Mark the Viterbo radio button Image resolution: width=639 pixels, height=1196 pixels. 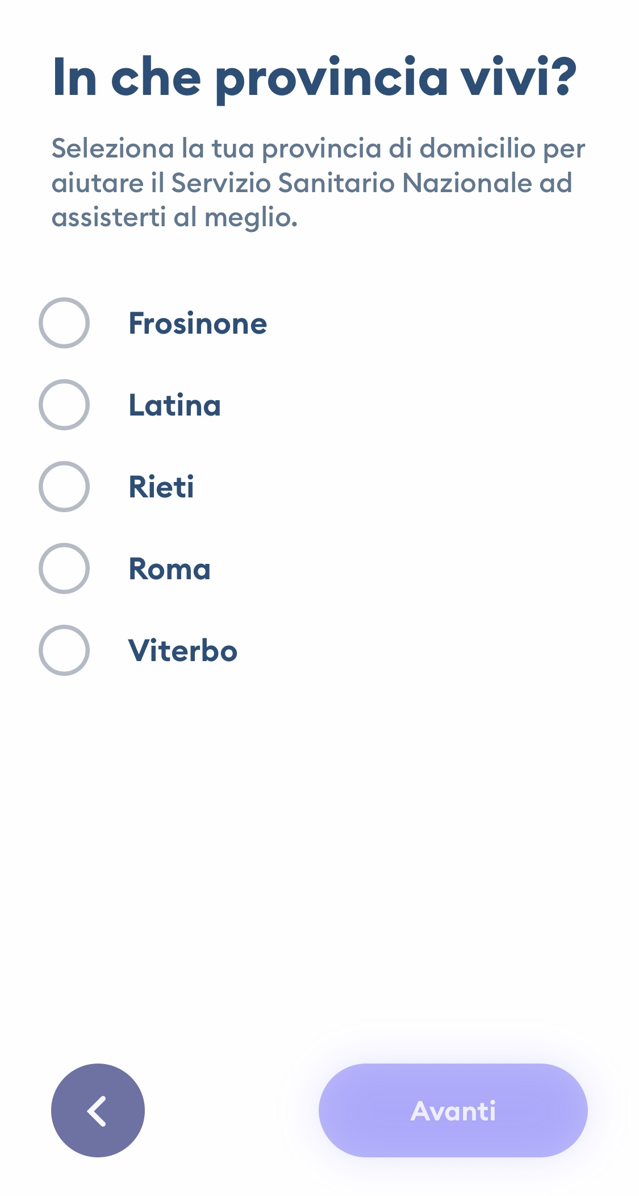tap(64, 650)
